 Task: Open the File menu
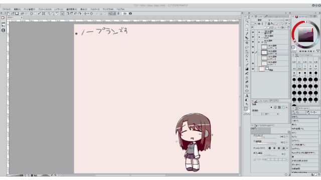[x=7, y=9]
